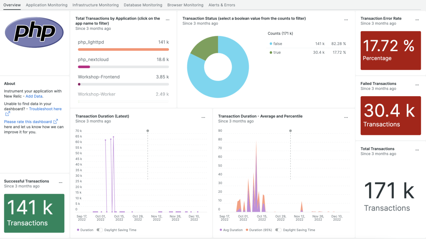The height and width of the screenshot is (239, 426).
Task: Click the event marker in Transaction Duration (Latest)
Action: click(x=148, y=131)
